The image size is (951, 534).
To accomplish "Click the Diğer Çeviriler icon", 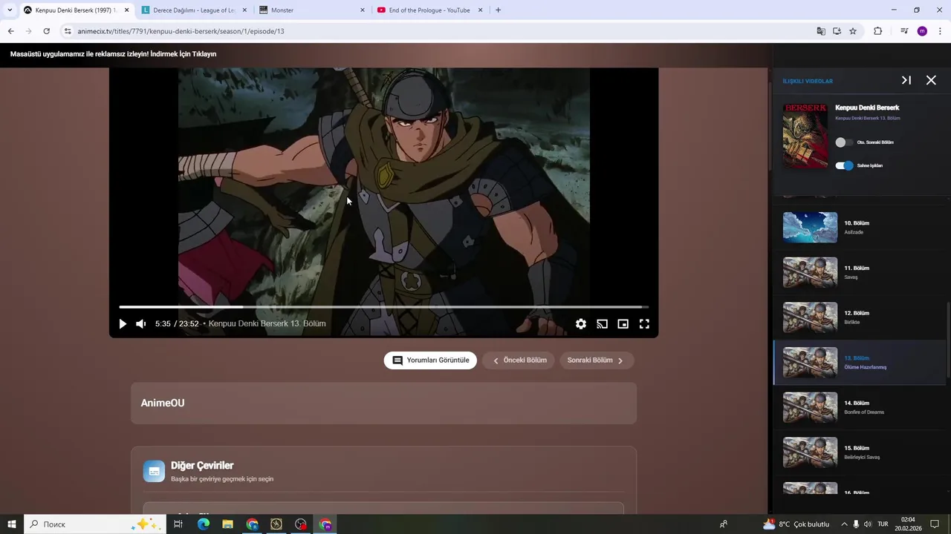I will [154, 472].
